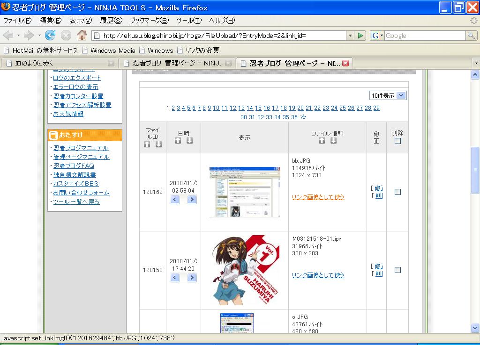Open the ファイル(F) menu

(x=17, y=21)
